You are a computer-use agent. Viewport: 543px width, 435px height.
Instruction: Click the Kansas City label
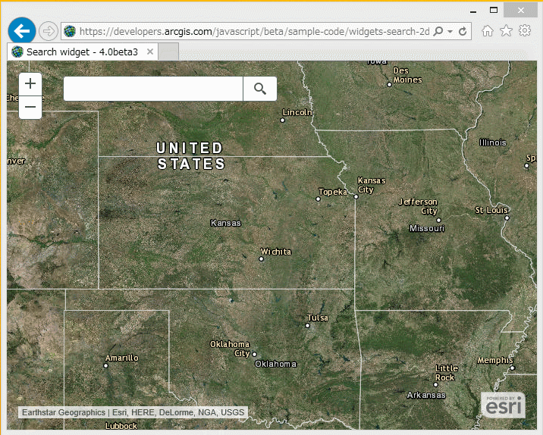pyautogui.click(x=372, y=185)
